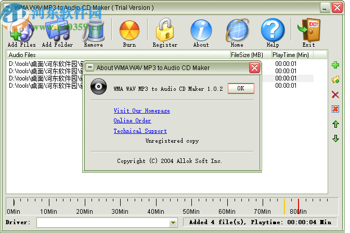Viewport: 350px width, 233px height.
Task: Open the Visit Our Homepage link
Action: [x=142, y=111]
